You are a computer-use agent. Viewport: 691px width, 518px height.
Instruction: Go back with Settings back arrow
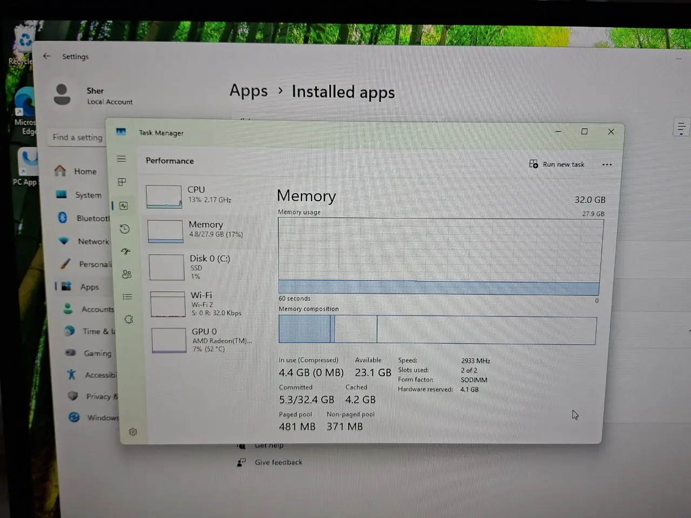pyautogui.click(x=47, y=56)
